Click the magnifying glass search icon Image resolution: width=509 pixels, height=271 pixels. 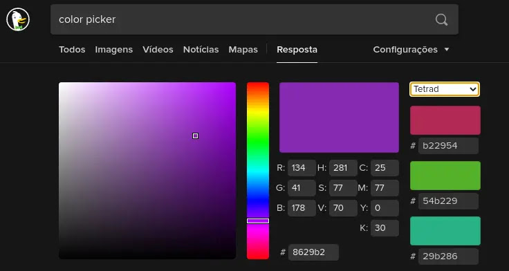441,19
